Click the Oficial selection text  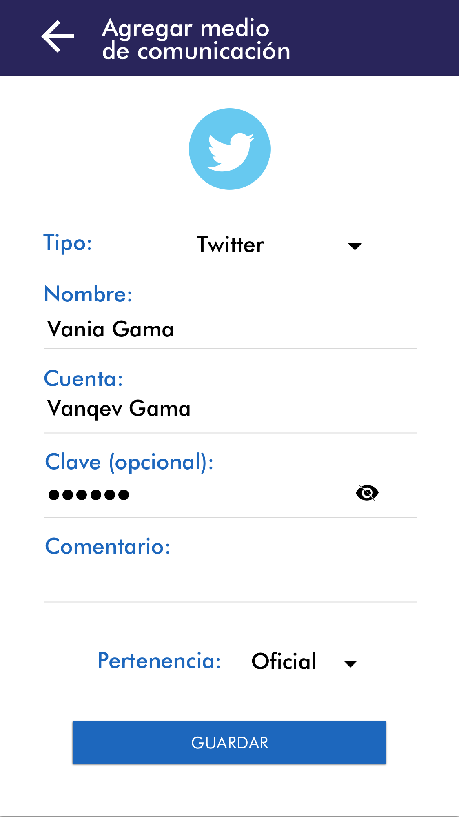point(284,661)
